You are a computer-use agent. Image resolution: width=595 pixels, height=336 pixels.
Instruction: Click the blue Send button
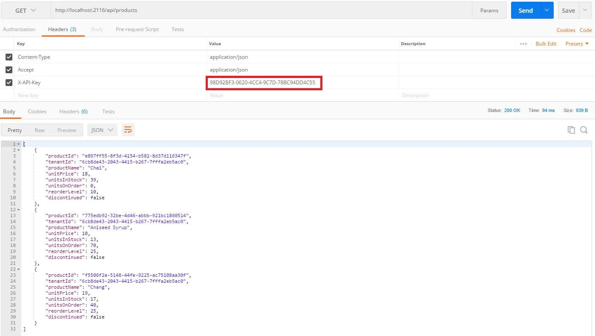click(x=526, y=10)
